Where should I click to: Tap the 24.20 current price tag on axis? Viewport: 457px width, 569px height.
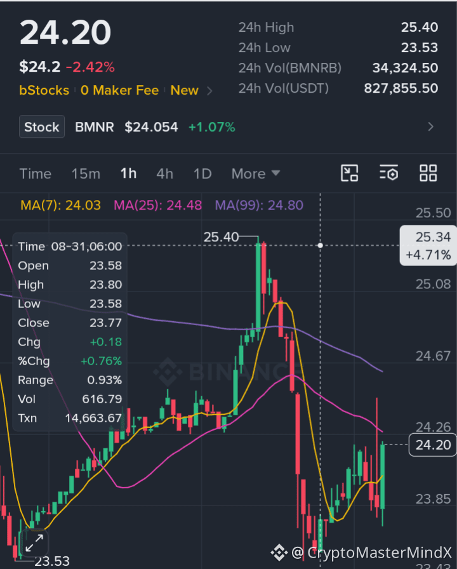[x=432, y=445]
